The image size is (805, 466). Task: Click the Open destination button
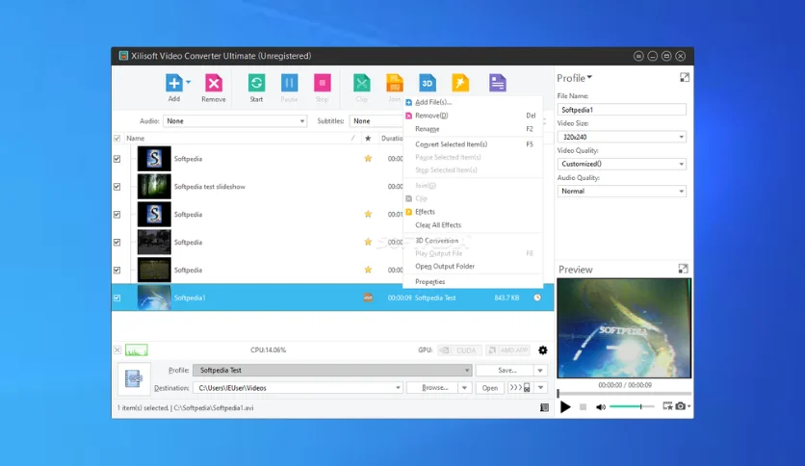pyautogui.click(x=490, y=388)
